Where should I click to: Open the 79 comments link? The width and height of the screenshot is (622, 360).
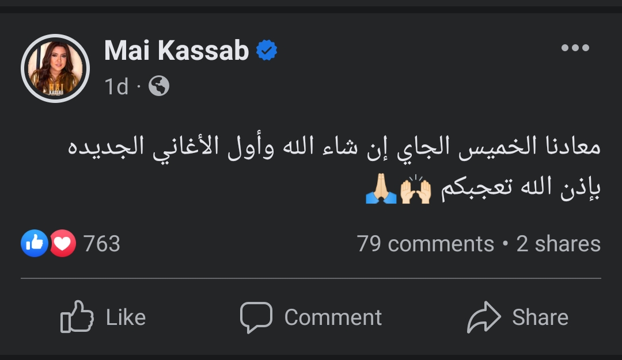point(425,244)
